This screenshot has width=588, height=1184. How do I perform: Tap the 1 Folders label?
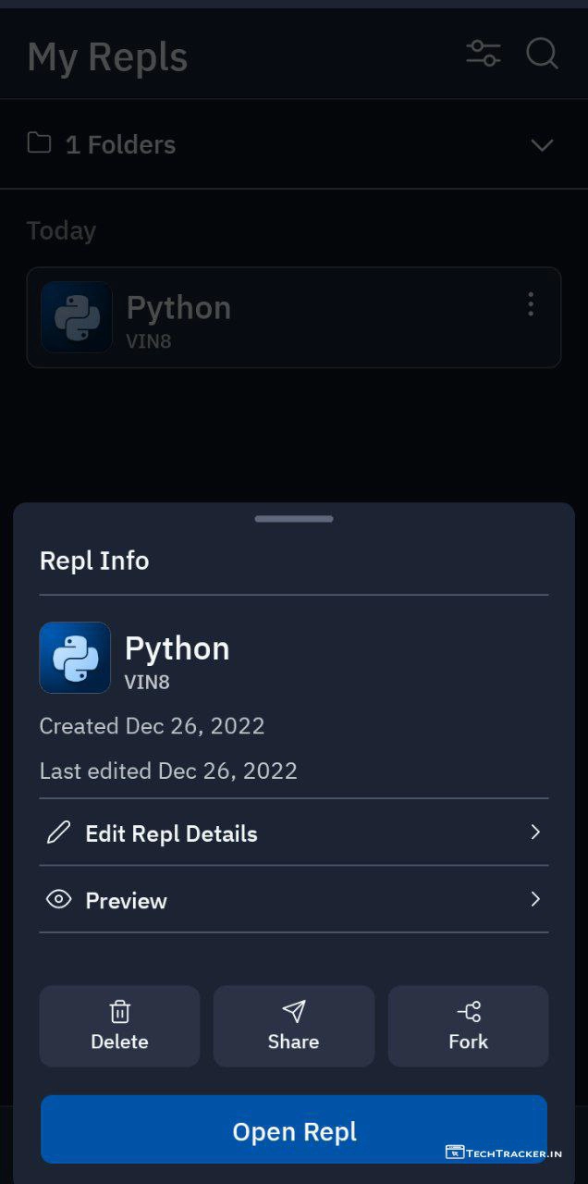(120, 144)
